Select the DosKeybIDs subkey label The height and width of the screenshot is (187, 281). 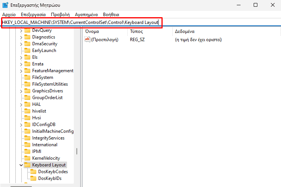pos(50,178)
